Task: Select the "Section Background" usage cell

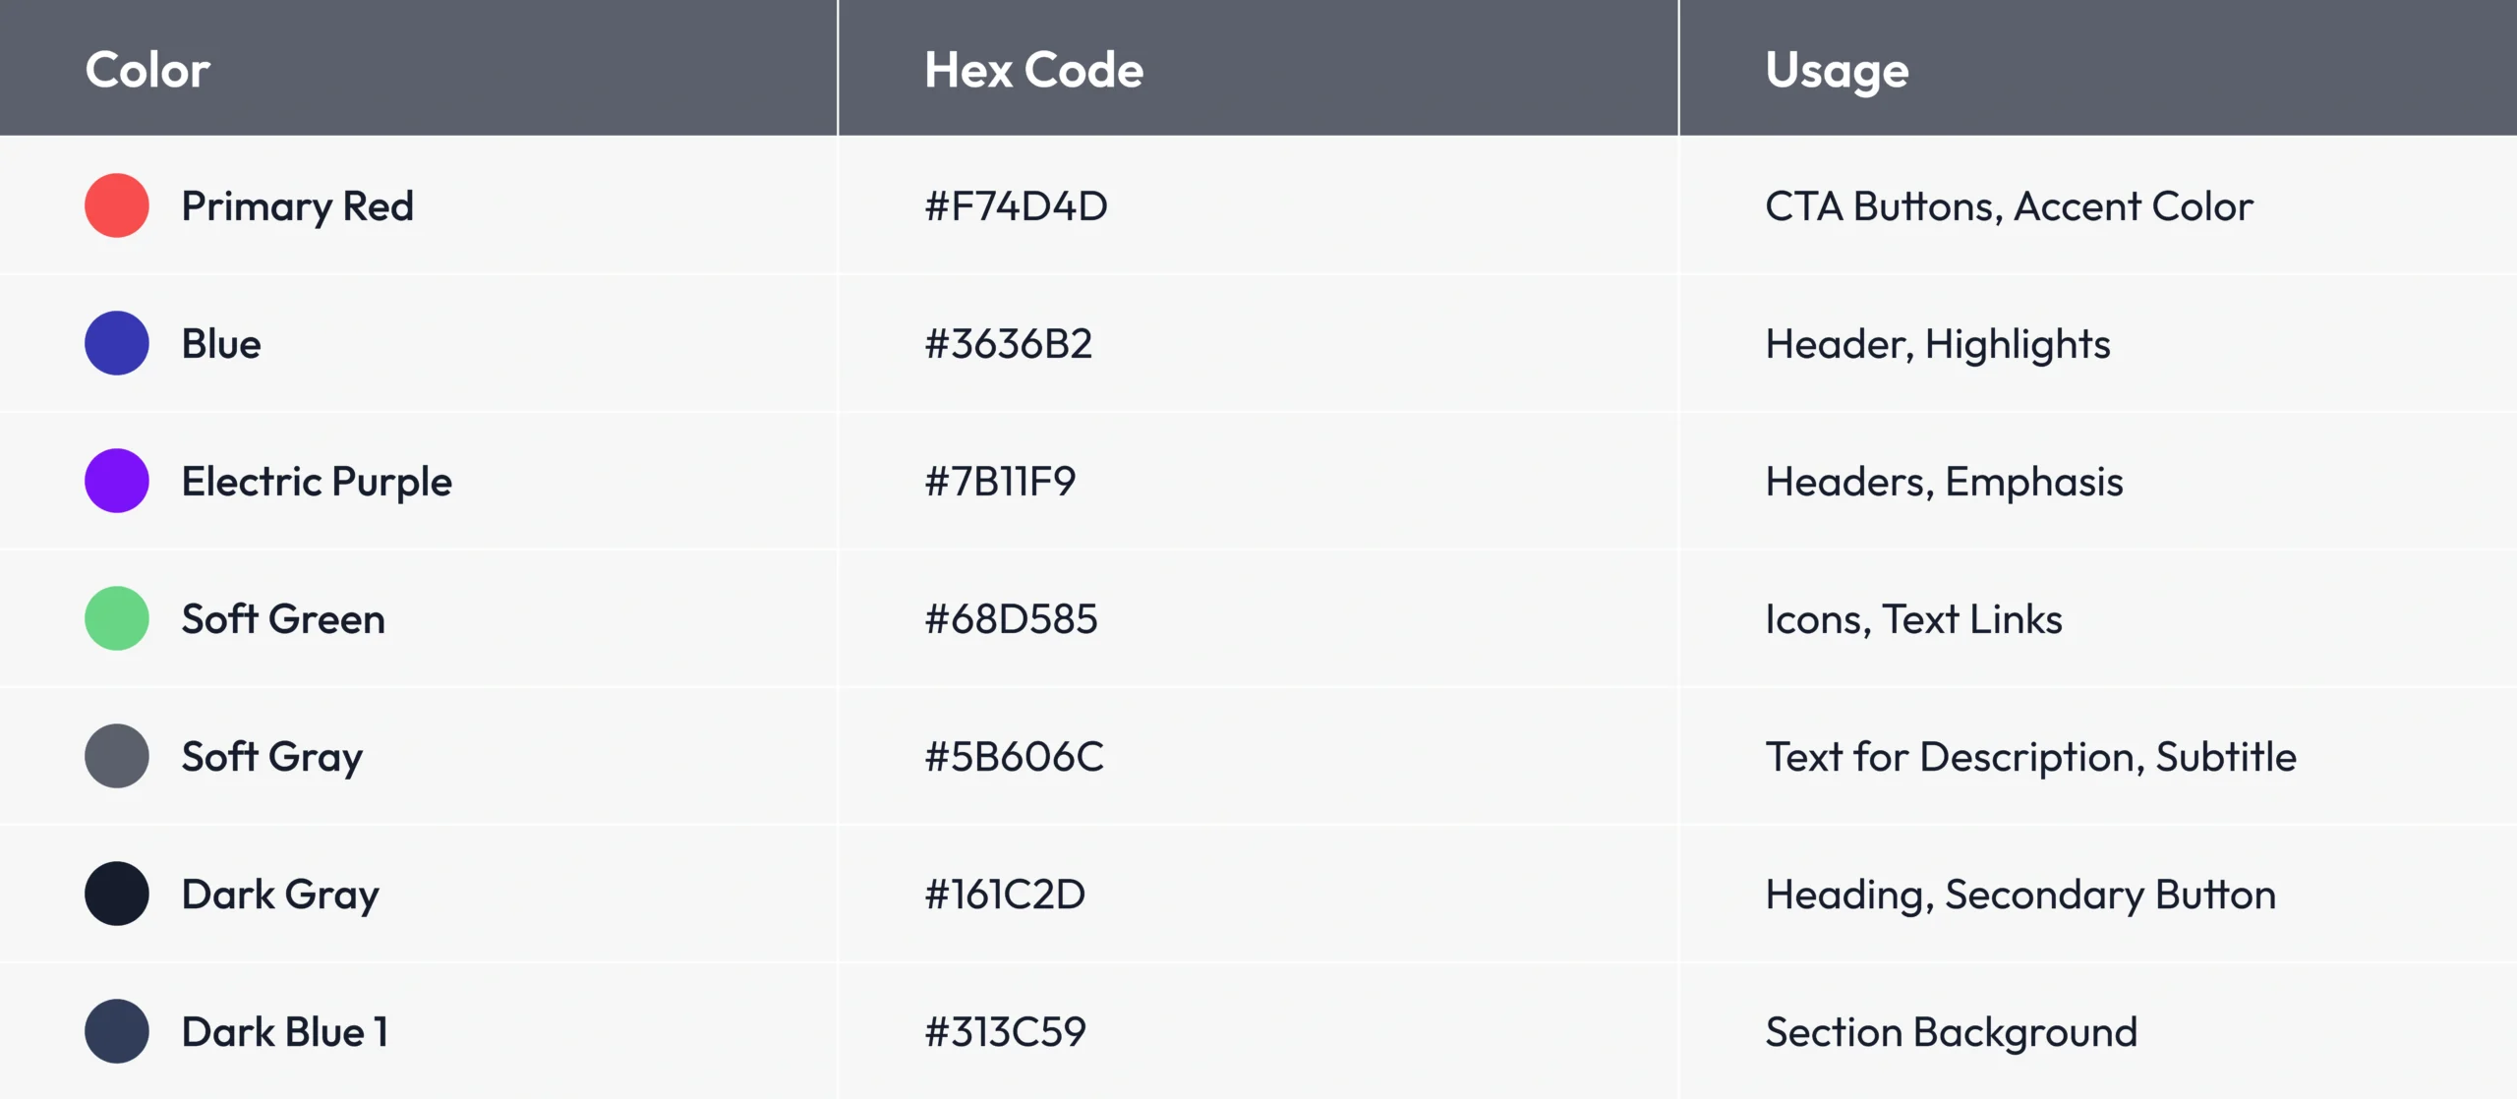Action: pyautogui.click(x=1951, y=1032)
